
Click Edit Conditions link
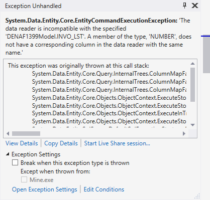click(104, 189)
